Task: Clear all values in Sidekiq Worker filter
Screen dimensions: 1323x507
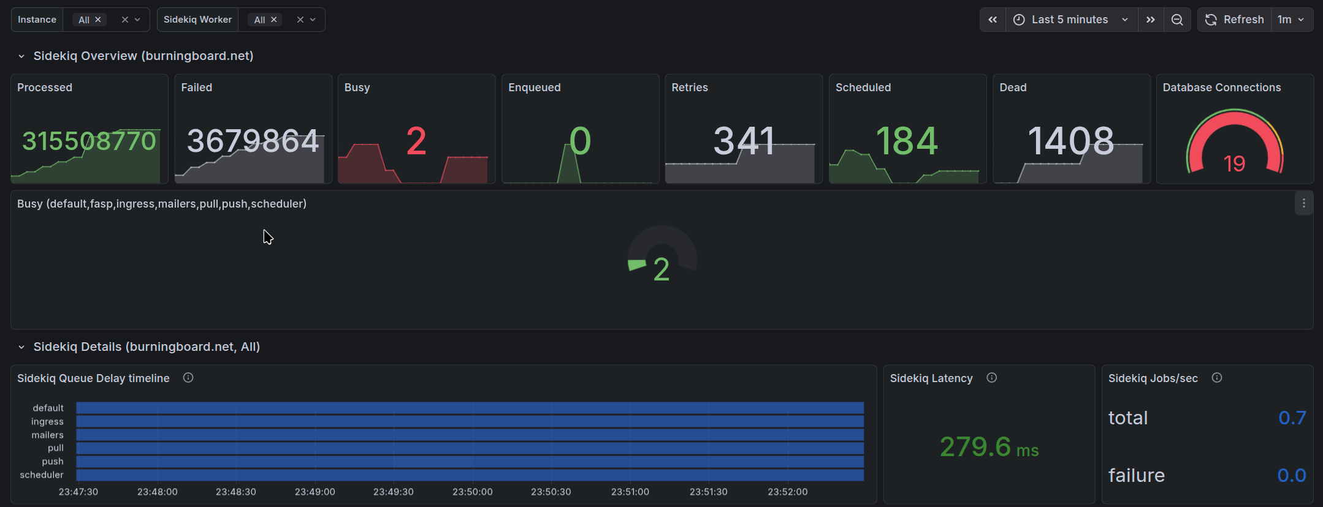Action: coord(300,20)
